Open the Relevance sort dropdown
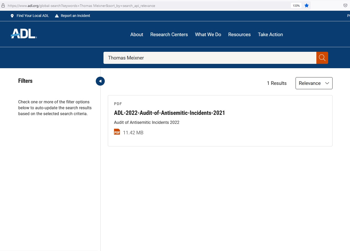Screen dimensions: 350x251 tap(314, 83)
